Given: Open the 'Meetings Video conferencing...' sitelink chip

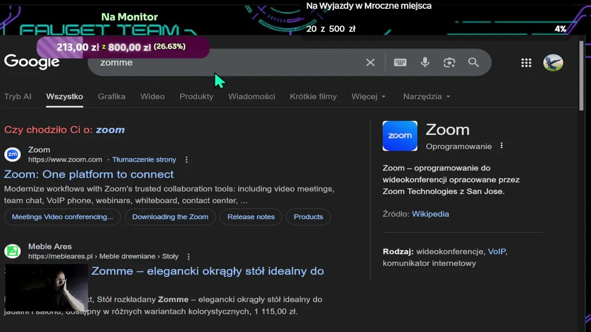Looking at the screenshot, I should 62,217.
